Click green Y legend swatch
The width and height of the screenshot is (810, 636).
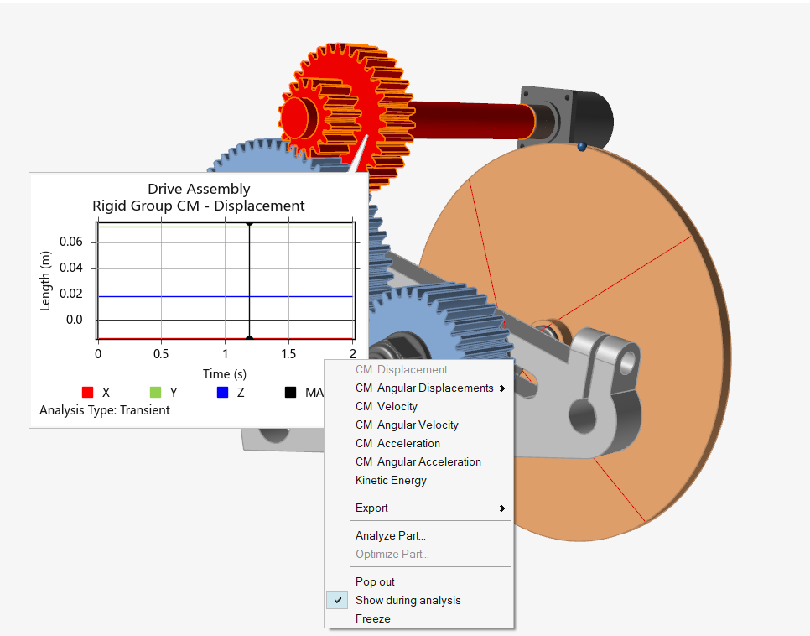click(154, 393)
